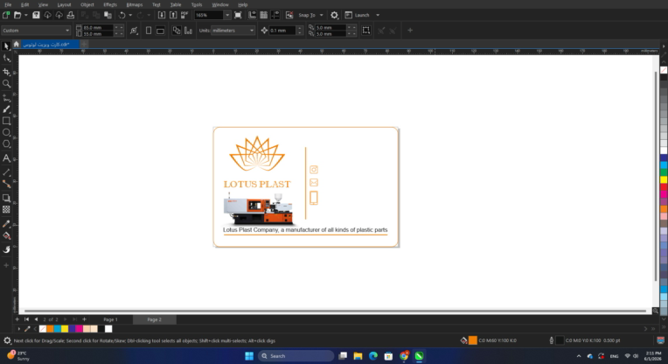Click the New document icon
Image resolution: width=668 pixels, height=364 pixels.
(6, 15)
